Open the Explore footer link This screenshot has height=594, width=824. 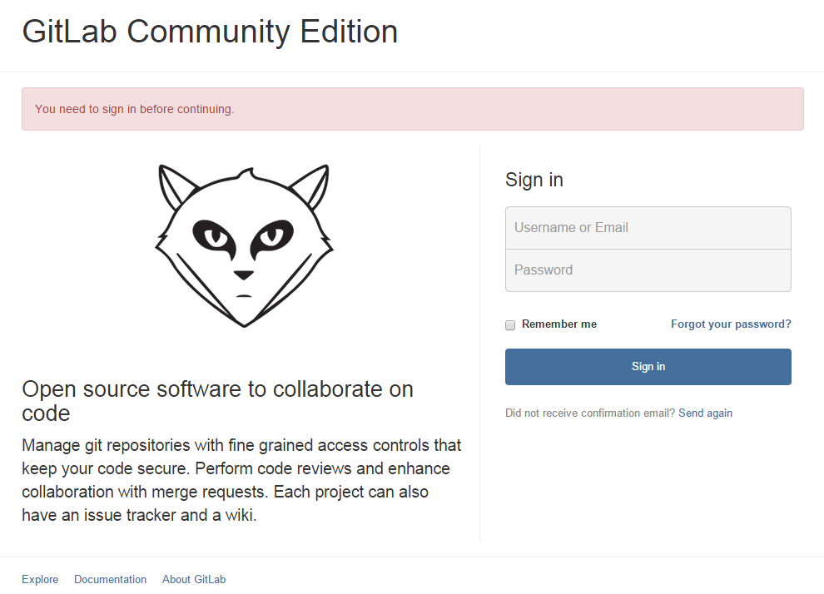click(x=40, y=580)
